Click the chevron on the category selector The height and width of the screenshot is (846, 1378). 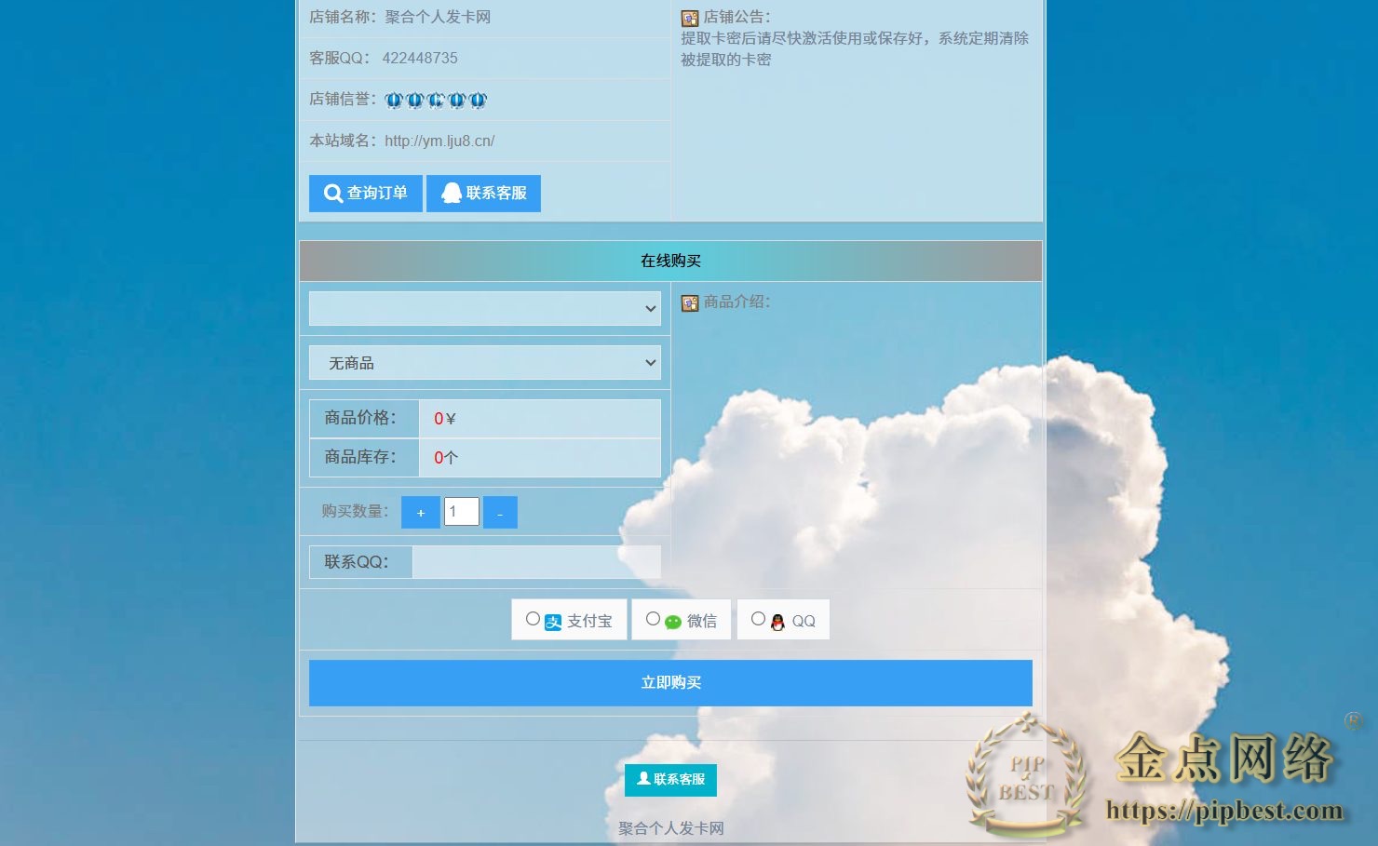[x=650, y=308]
